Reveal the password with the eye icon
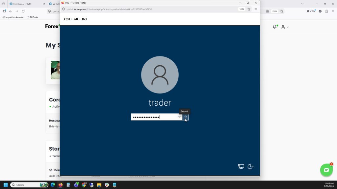This screenshot has width=337, height=189. tap(179, 117)
